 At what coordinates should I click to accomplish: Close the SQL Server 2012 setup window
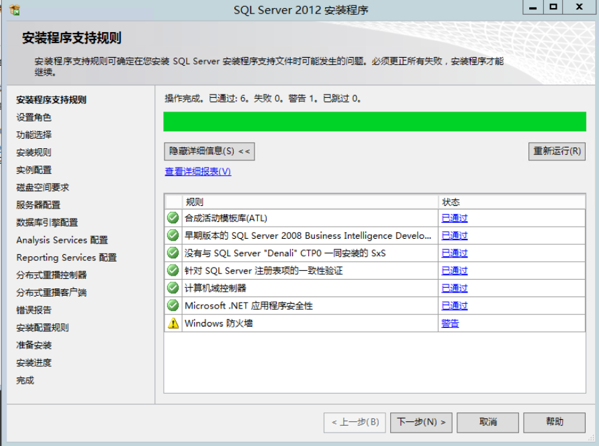580,7
